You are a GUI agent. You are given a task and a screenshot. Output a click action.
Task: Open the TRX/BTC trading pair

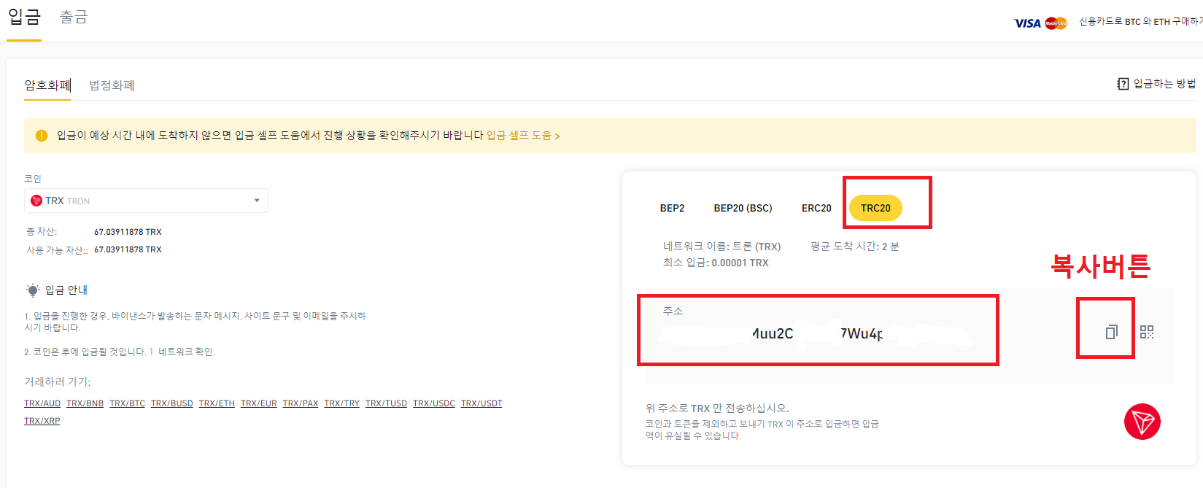click(127, 403)
